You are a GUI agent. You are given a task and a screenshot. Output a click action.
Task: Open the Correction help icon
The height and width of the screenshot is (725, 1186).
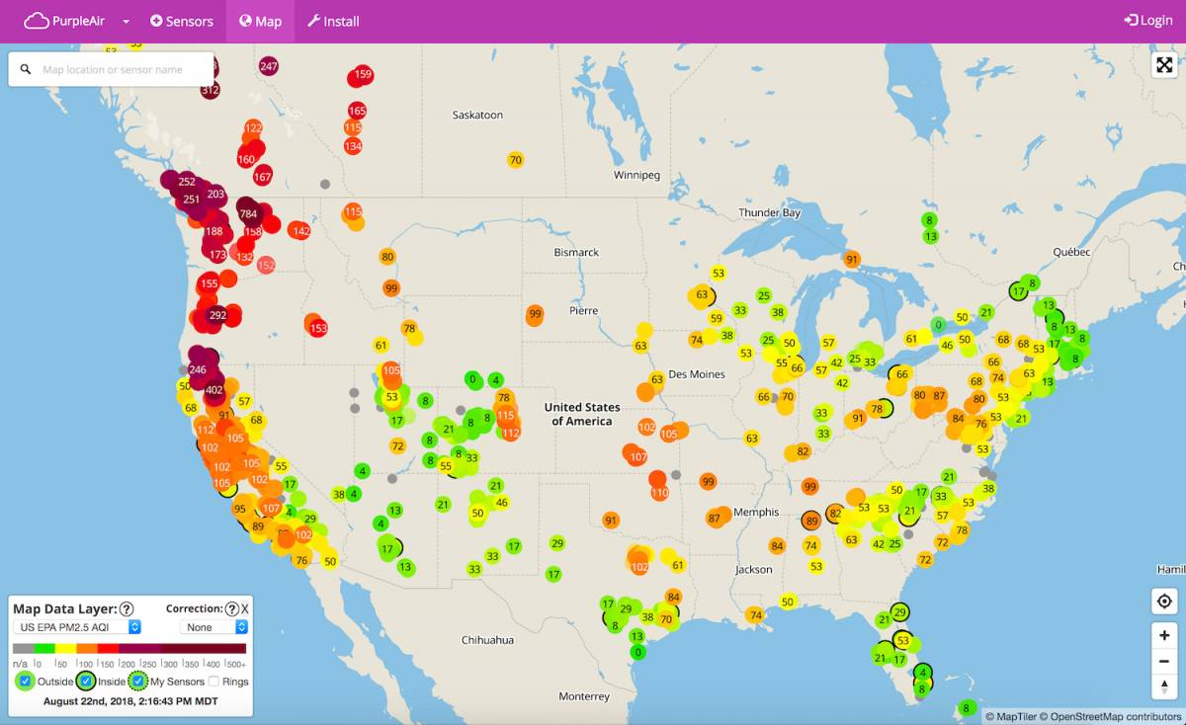(x=231, y=609)
